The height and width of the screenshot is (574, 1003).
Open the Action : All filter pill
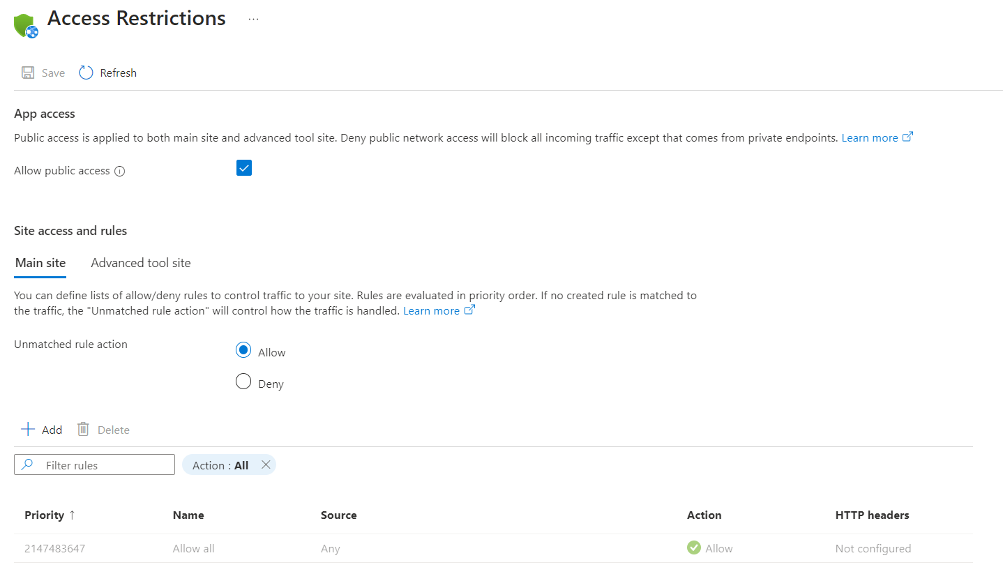[x=220, y=465]
